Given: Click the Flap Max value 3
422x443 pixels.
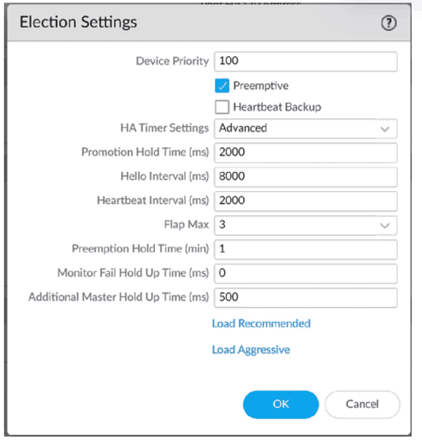Looking at the screenshot, I should (222, 225).
